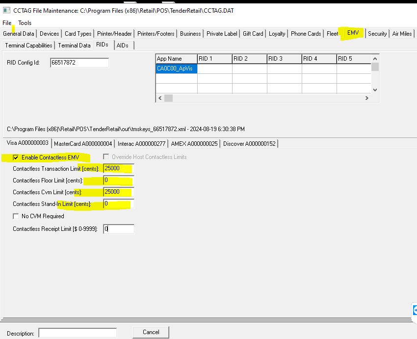
Task: Click the RID 4 column header
Action: tap(319, 59)
